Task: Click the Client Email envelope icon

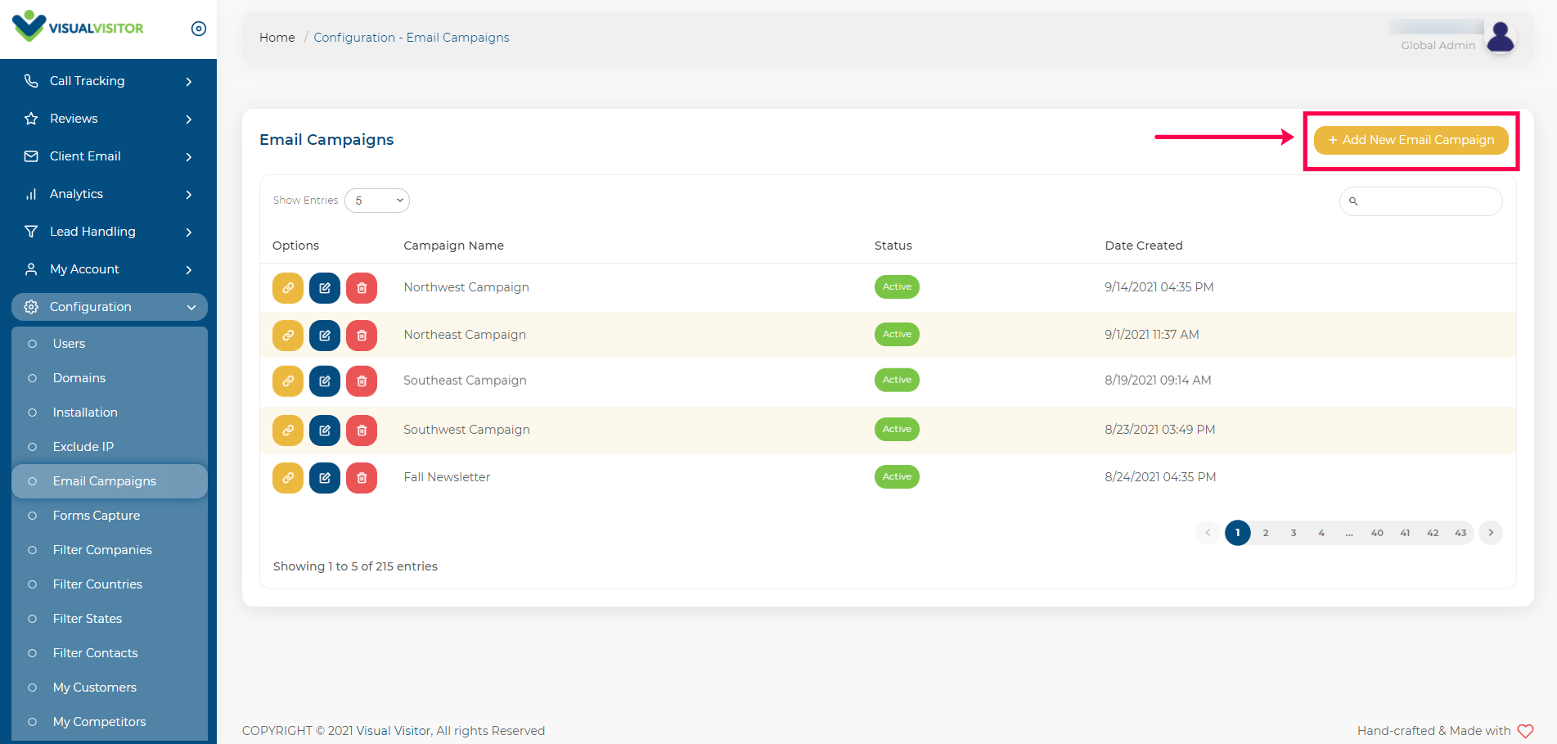Action: coord(31,156)
